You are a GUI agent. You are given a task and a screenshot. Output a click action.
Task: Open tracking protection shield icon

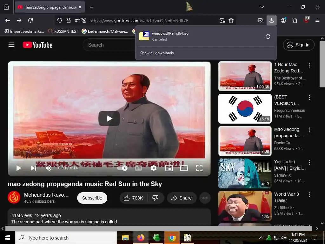[x=60, y=20]
